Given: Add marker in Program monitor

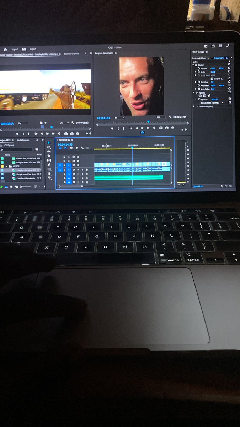Looking at the screenshot, I should coord(112,128).
